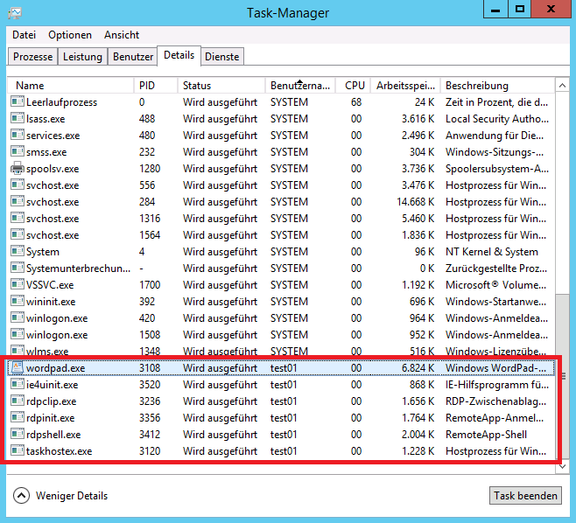Open the Ansicht menu
Viewport: 576px width, 523px height.
(122, 35)
